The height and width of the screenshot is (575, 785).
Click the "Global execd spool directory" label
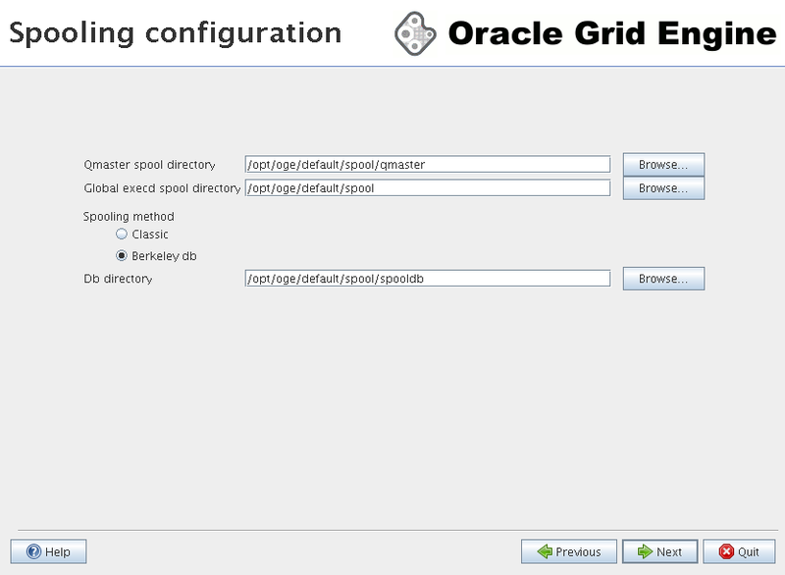tap(162, 188)
